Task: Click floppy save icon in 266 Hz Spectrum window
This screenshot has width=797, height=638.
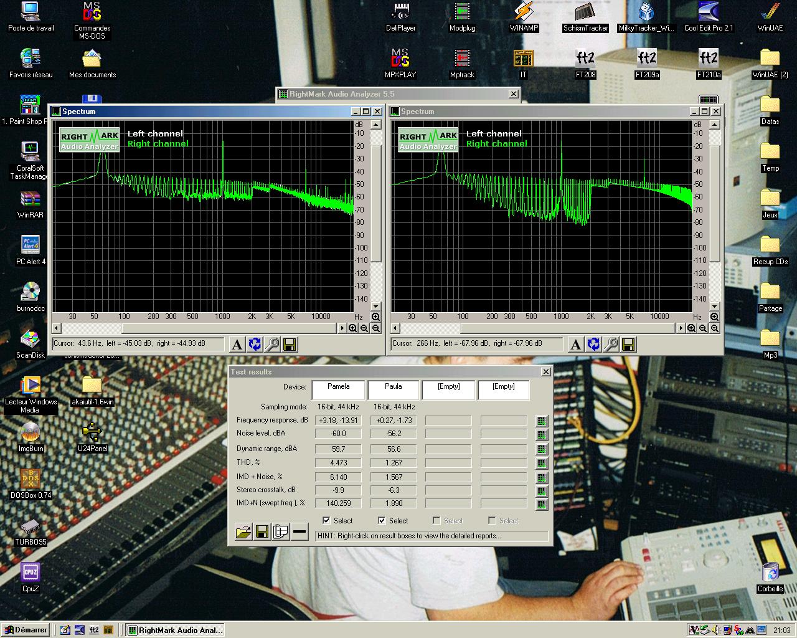Action: tap(628, 345)
